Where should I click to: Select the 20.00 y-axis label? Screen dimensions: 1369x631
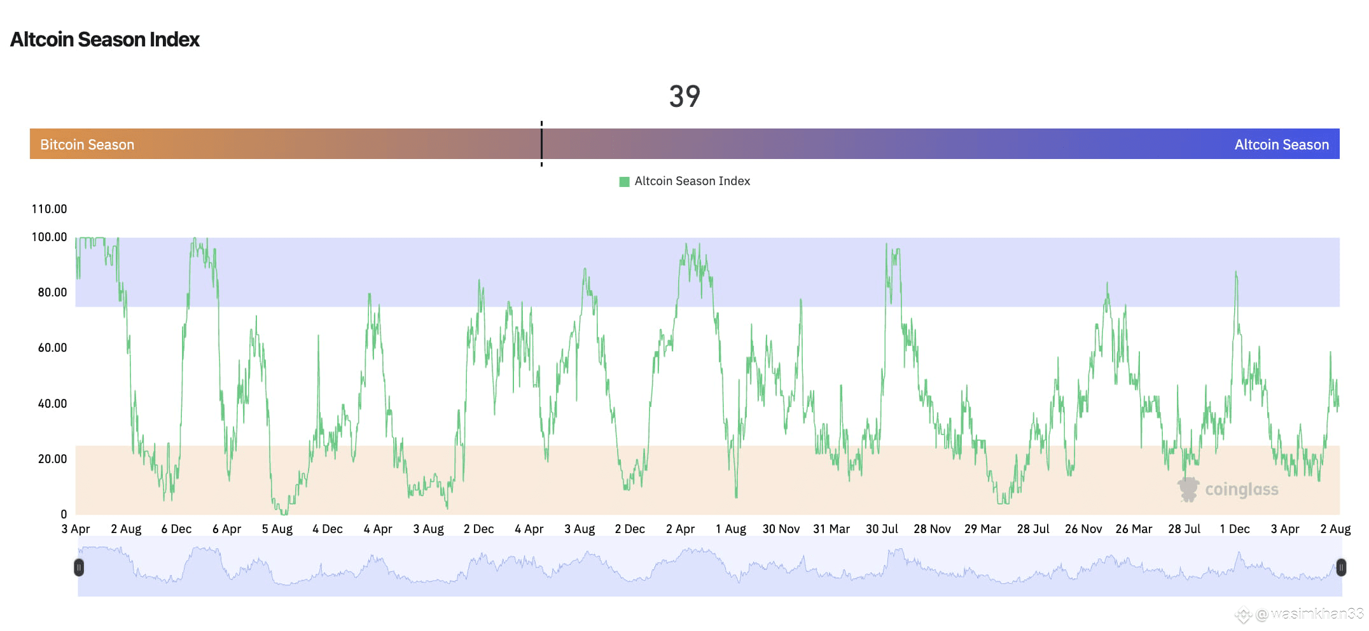point(52,459)
